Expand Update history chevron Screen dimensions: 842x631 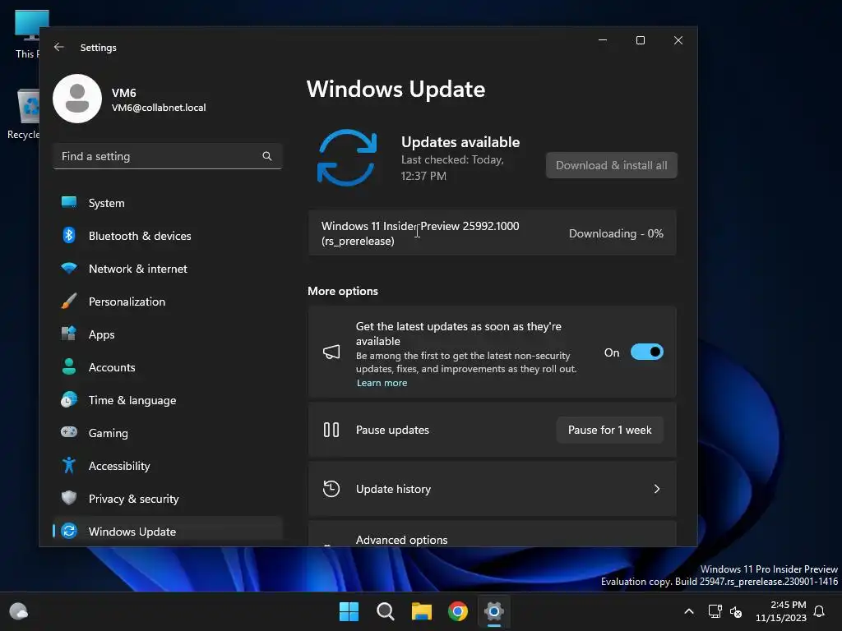(x=657, y=489)
